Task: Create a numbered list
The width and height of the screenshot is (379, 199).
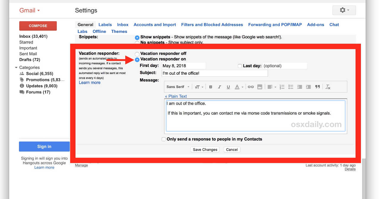Action: click(x=282, y=87)
